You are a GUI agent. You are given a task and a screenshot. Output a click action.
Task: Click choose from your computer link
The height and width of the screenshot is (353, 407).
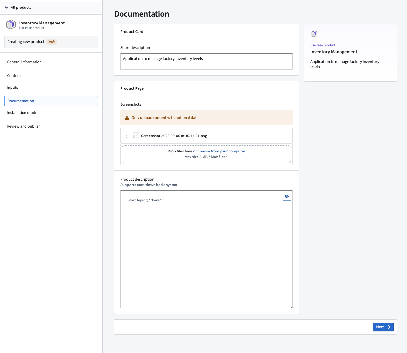[219, 151]
